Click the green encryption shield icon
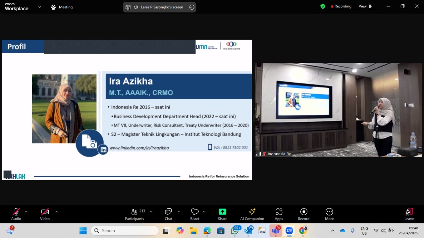This screenshot has width=424, height=238. pyautogui.click(x=323, y=6)
